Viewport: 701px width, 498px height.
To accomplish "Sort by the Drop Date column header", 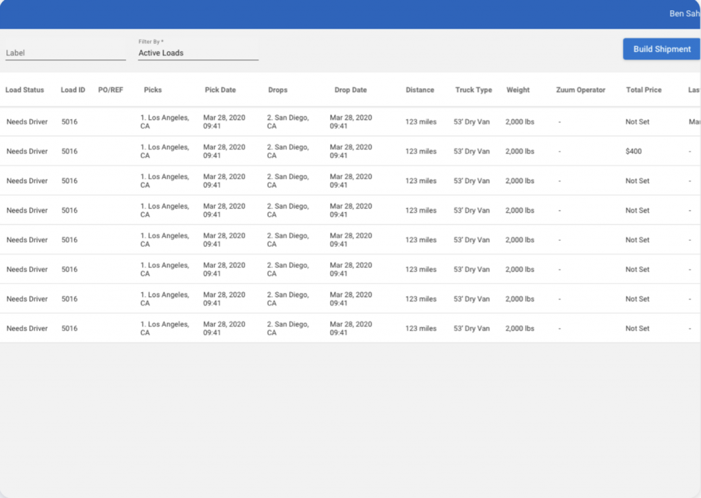I will tap(350, 90).
